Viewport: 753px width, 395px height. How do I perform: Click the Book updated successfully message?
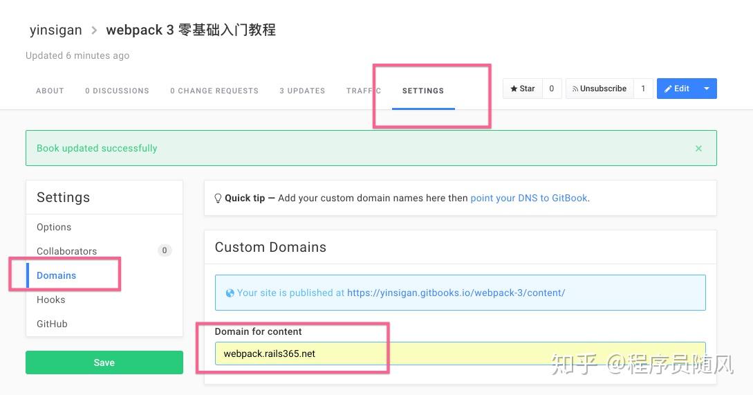pyautogui.click(x=97, y=148)
